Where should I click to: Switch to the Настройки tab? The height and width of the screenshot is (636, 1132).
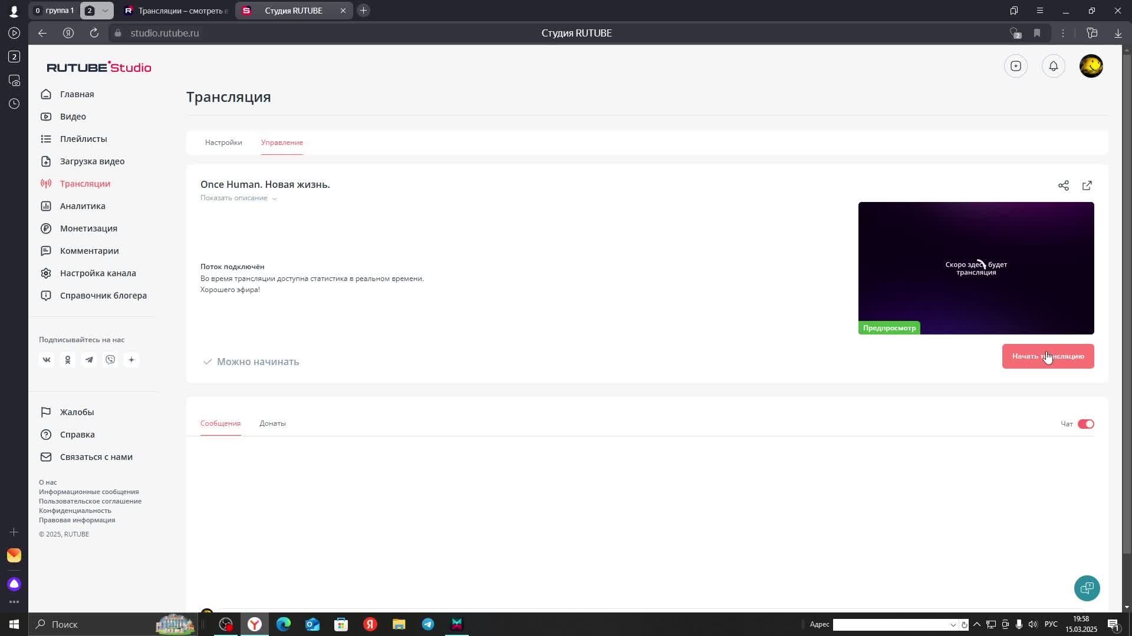coord(223,143)
